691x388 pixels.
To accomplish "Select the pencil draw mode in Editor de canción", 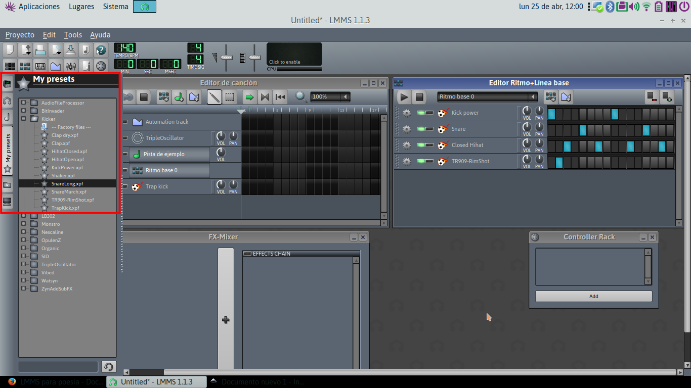I will point(213,96).
